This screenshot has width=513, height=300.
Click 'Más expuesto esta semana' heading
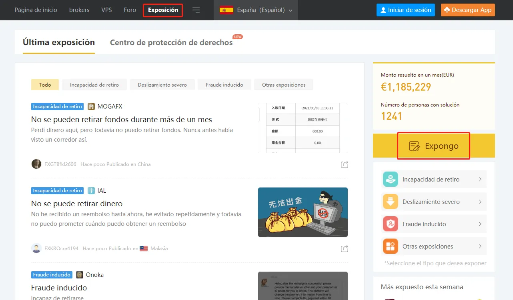coord(422,287)
